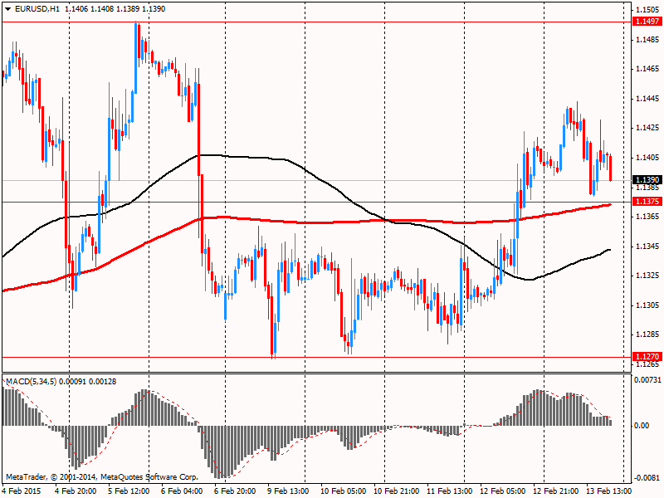Click the time axis label 4 Feb 2015

click(22, 491)
